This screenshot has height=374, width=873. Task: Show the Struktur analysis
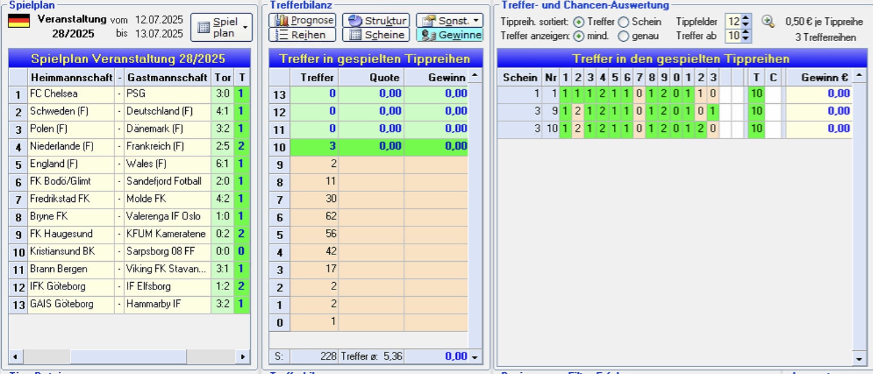point(376,21)
